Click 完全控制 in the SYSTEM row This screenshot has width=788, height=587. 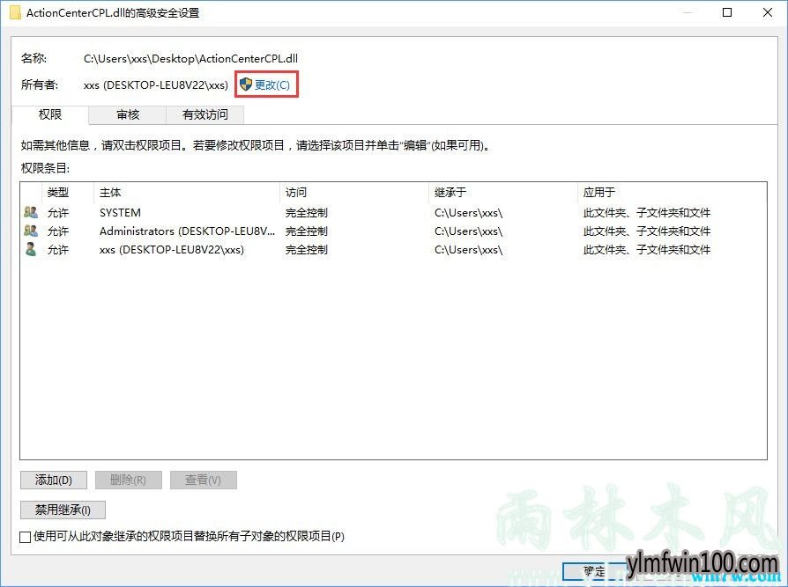[307, 213]
